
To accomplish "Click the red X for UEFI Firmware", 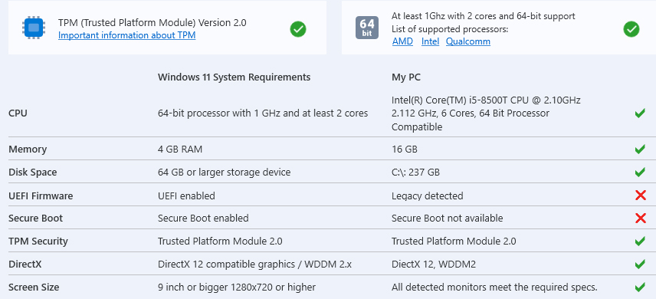I will click(640, 195).
